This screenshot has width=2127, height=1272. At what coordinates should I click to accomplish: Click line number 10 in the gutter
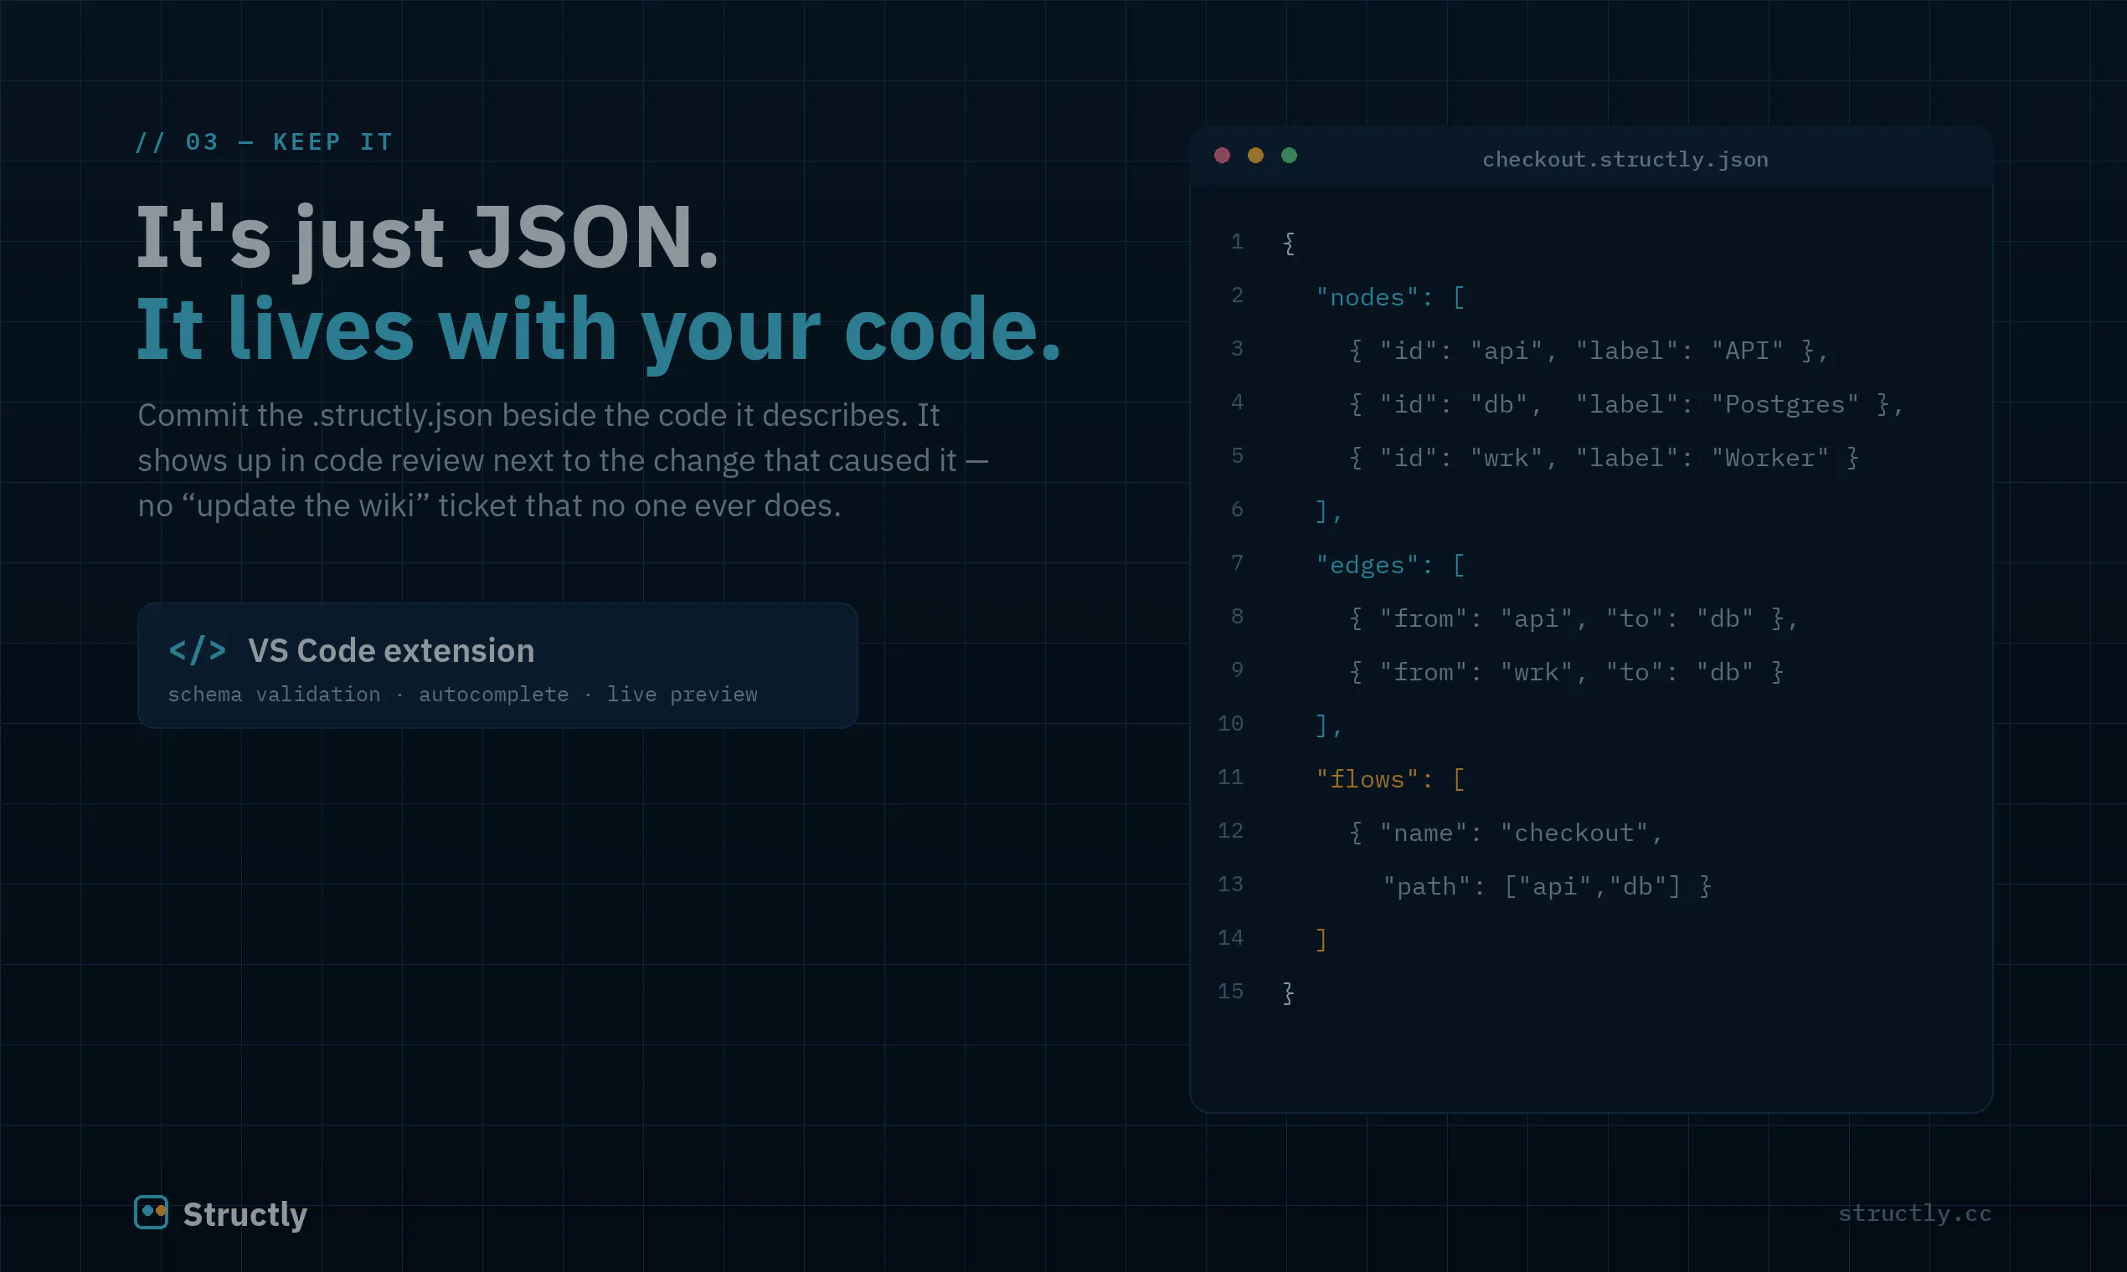point(1230,724)
